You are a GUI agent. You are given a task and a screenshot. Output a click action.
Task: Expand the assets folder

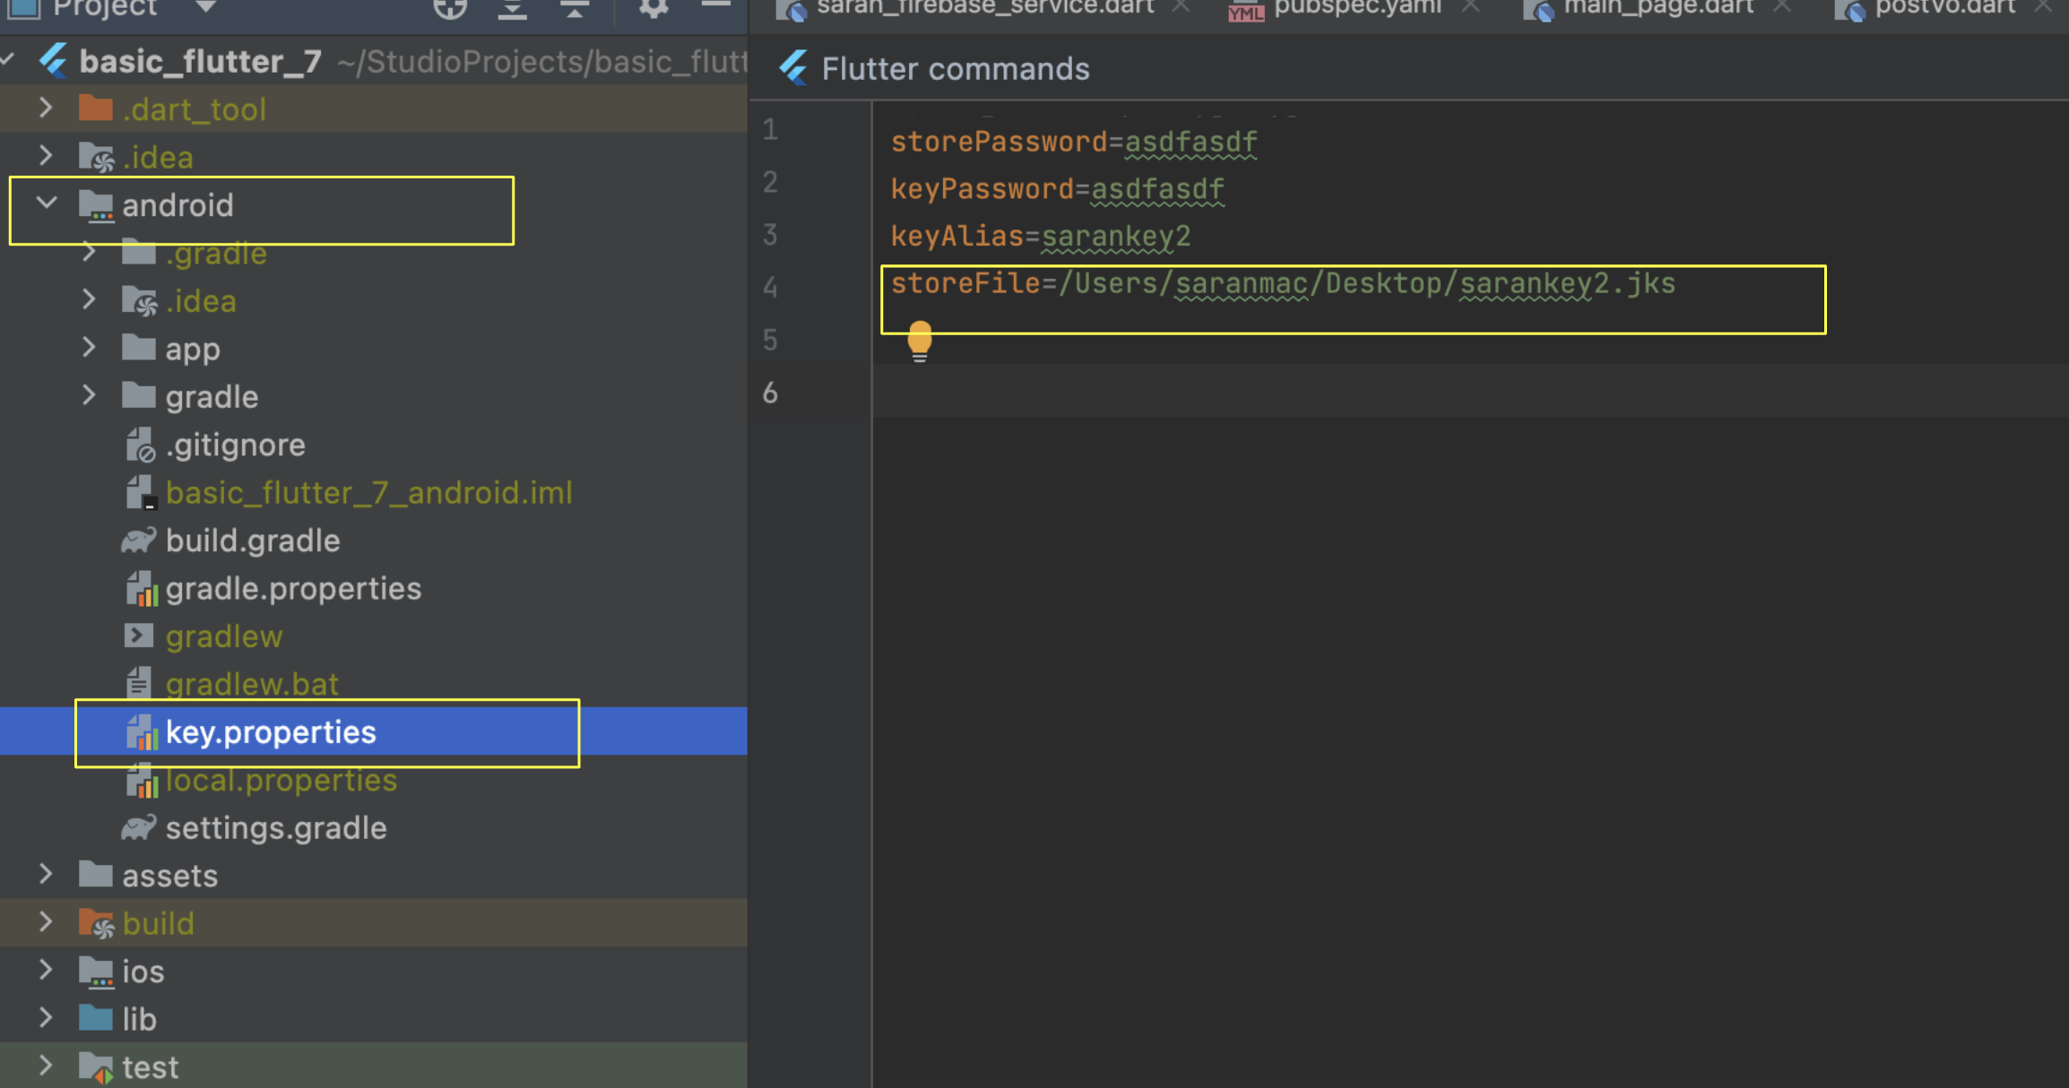[46, 875]
